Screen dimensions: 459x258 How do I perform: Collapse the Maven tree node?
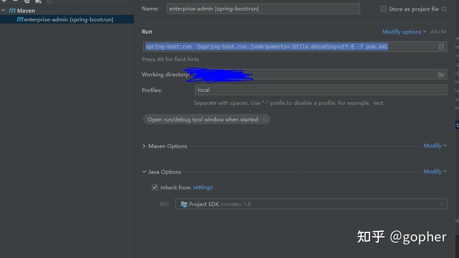click(3, 10)
